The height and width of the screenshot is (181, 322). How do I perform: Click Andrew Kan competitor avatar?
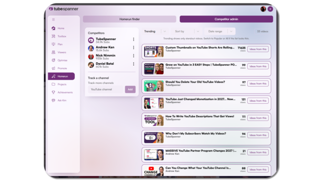91,48
